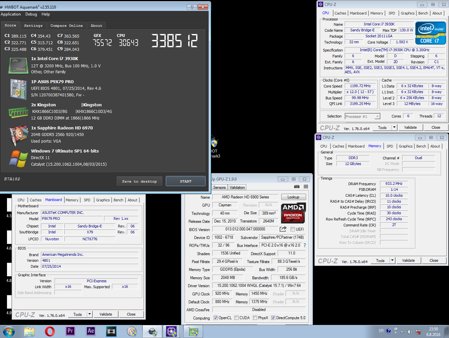Click the Save to desktop button
449x338 pixels.
[139, 181]
